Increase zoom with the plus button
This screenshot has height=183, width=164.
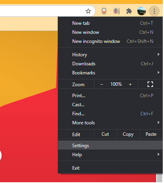pos(131,85)
